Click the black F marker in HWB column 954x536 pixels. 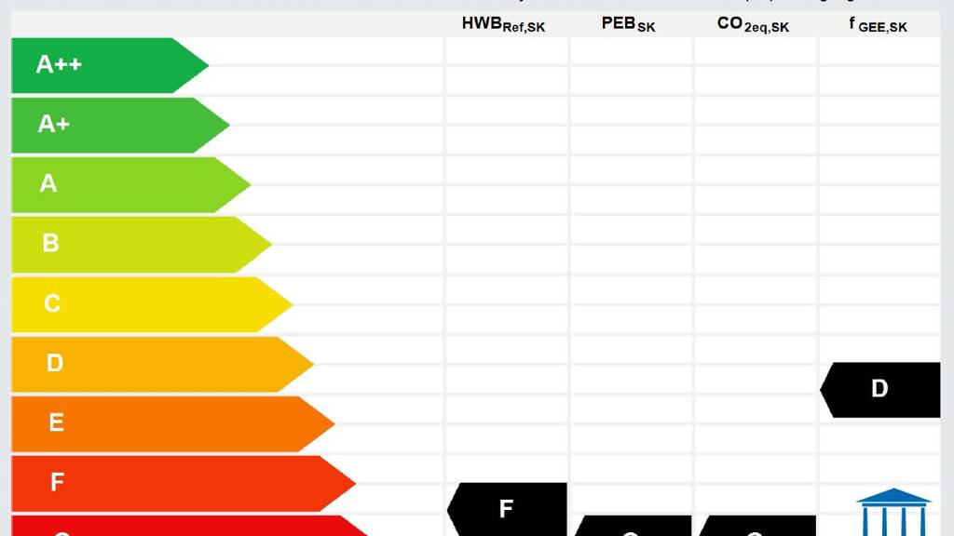(x=507, y=509)
